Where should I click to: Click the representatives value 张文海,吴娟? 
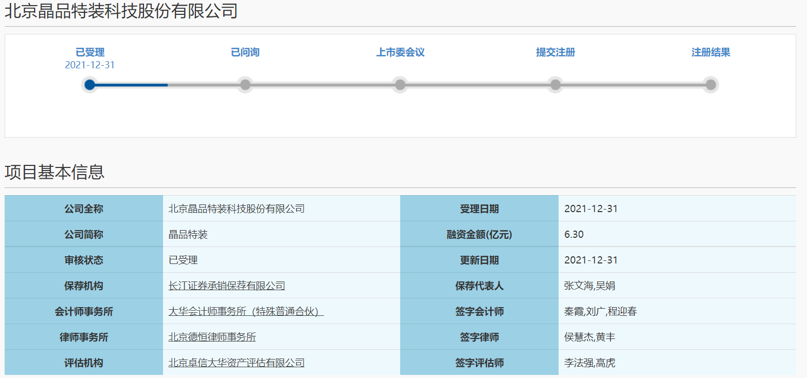590,286
